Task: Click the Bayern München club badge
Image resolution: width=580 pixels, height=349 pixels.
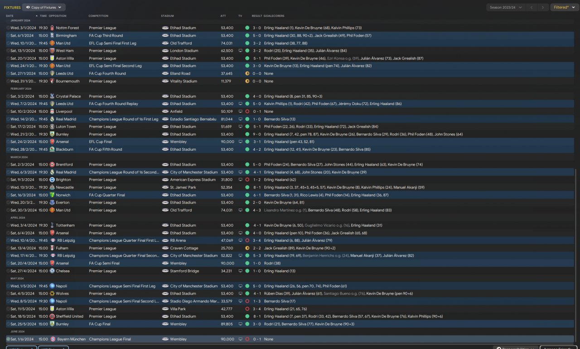Action: (x=52, y=339)
